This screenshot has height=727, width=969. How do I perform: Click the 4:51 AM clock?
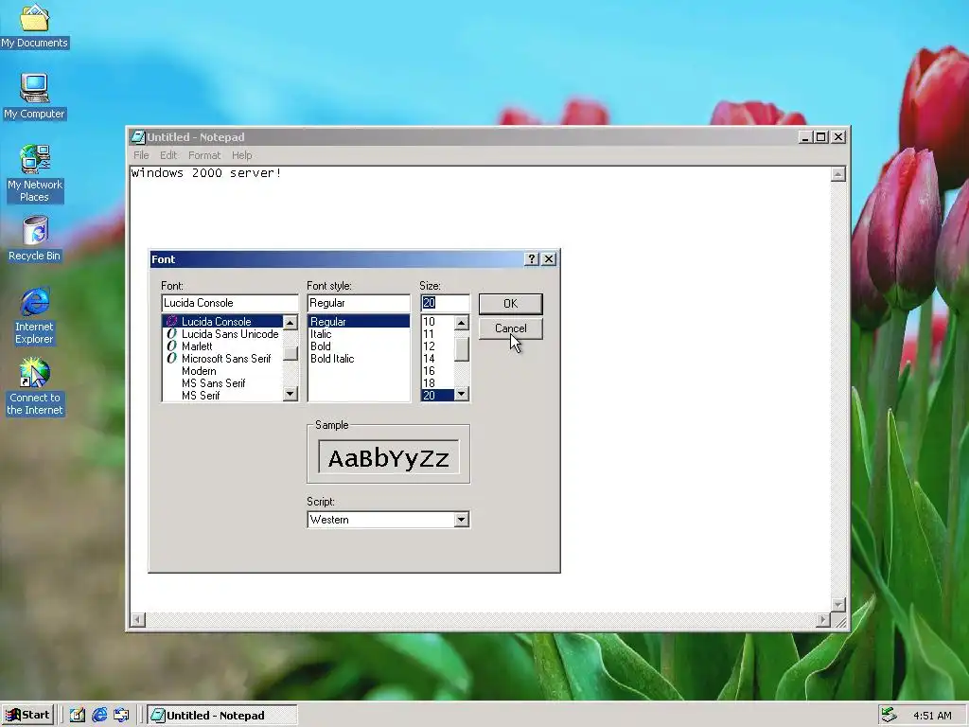[932, 716]
